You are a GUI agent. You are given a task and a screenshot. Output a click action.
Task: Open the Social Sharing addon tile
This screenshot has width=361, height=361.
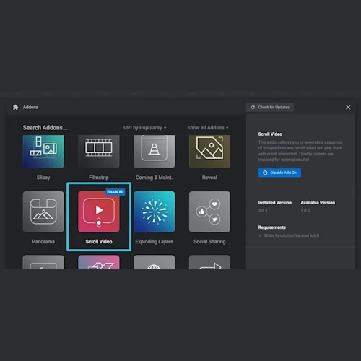pos(209,212)
